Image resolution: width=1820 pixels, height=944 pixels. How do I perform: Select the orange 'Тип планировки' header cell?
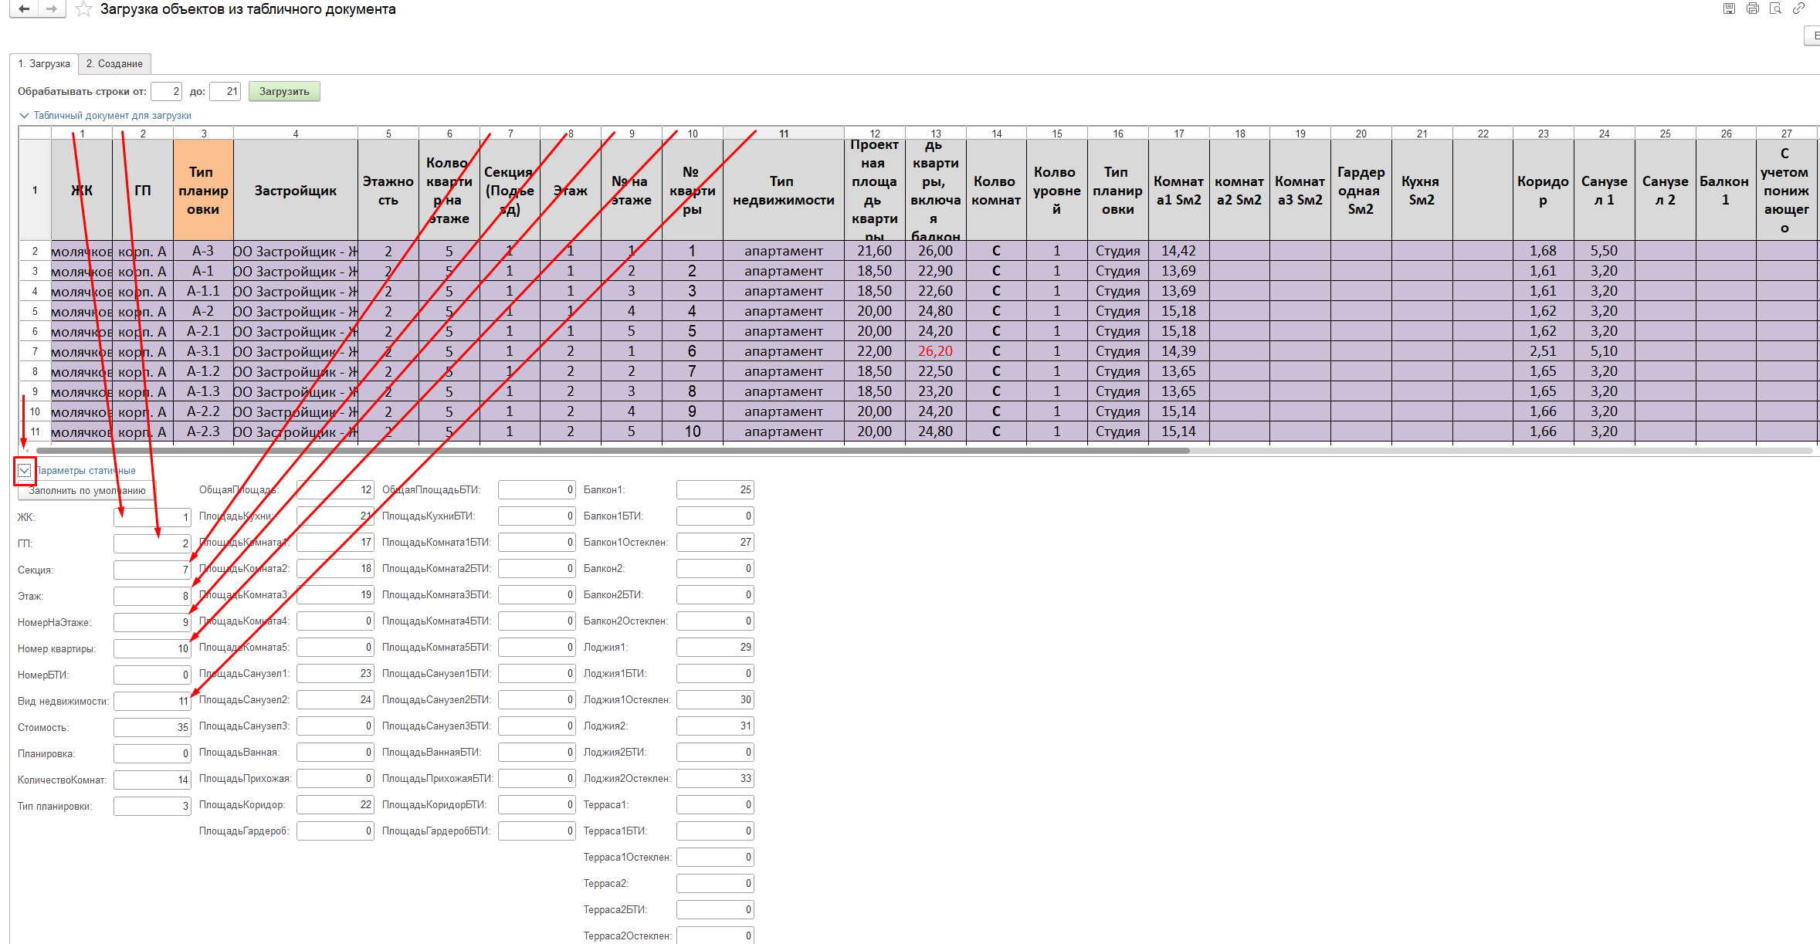pyautogui.click(x=203, y=190)
